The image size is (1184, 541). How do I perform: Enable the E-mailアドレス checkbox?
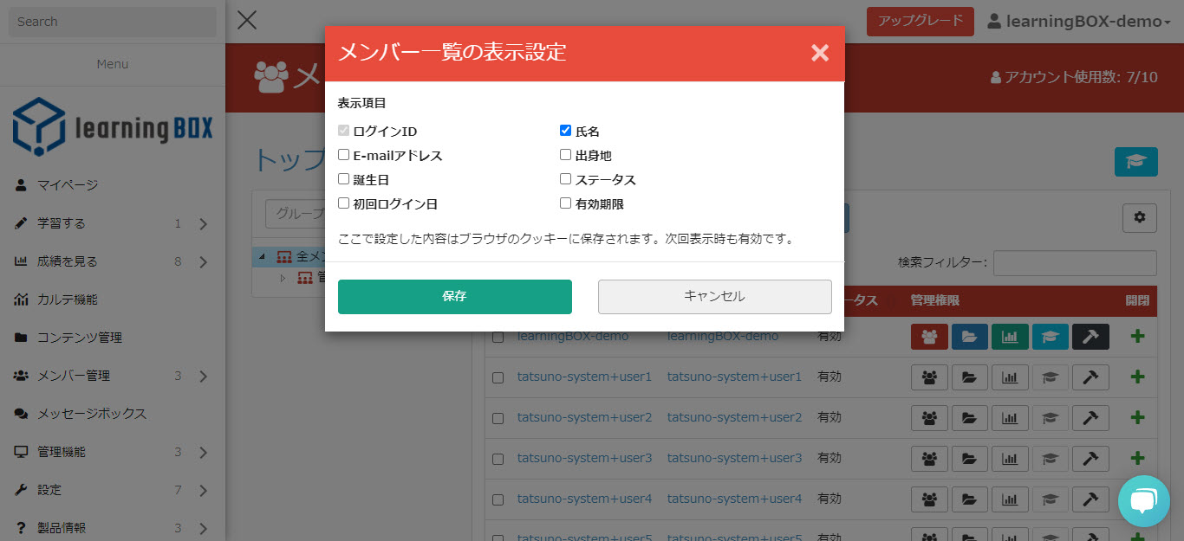coord(344,156)
